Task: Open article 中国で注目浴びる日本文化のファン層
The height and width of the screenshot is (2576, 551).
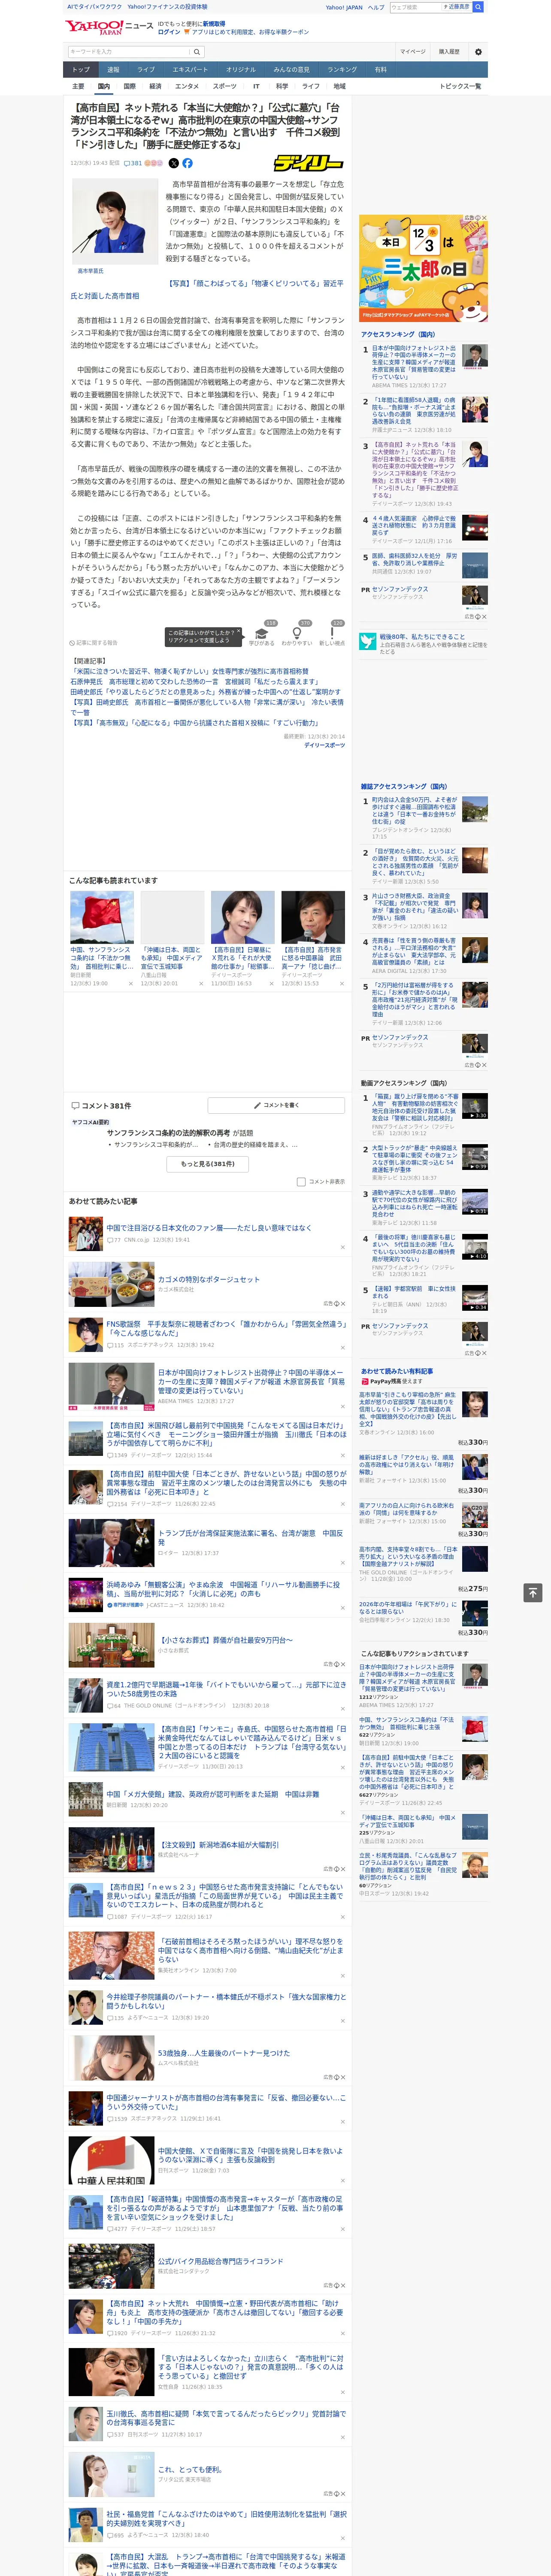Action: pos(209,1227)
